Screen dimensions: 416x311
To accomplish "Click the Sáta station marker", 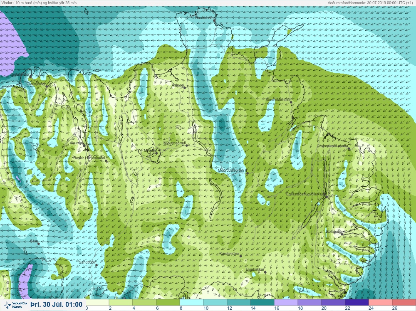I will (x=39, y=244).
